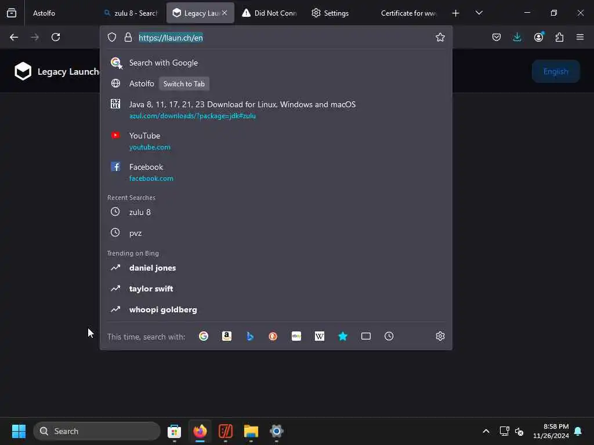The width and height of the screenshot is (594, 445).
Task: Open File Explorer from taskbar
Action: 251,431
